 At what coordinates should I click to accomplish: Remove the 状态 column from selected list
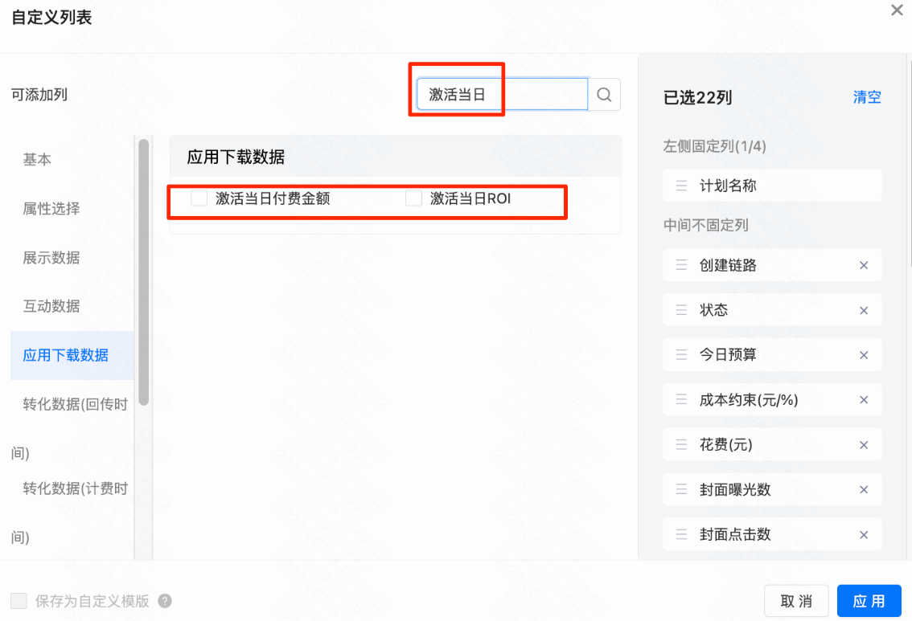[864, 310]
